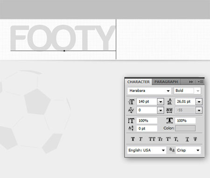210x178 pixels.
Task: Switch to the PARAGRAPH tab
Action: point(166,82)
